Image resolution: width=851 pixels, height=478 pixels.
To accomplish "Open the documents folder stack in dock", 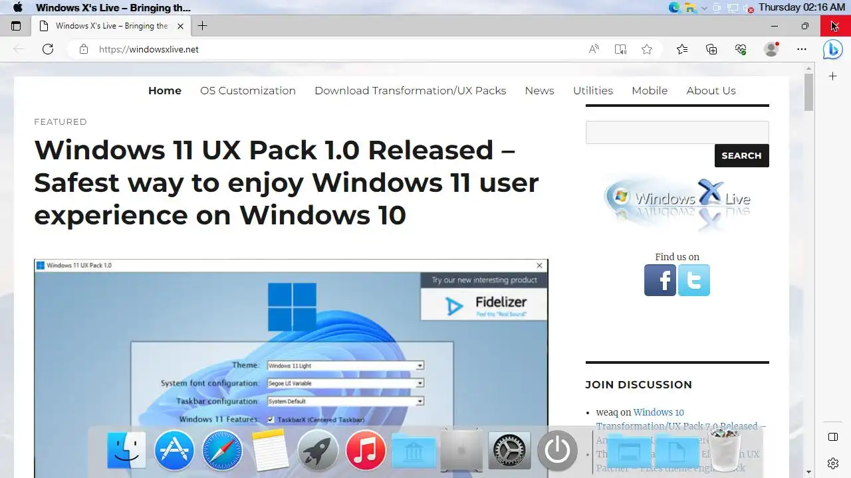I will point(677,451).
